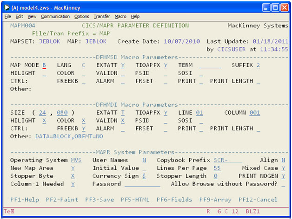The image size is (292, 219).
Task: Click the MacKinney app icon in title bar
Action: (x=7, y=7)
